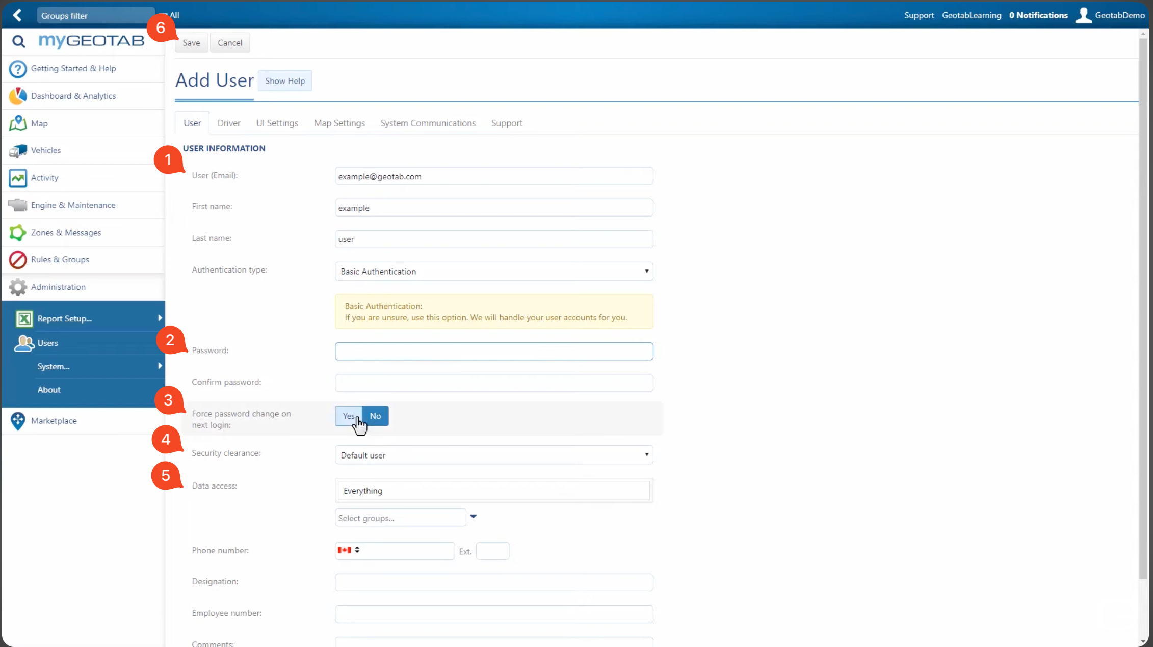Switch to the Driver tab
Image resolution: width=1153 pixels, height=647 pixels.
[x=228, y=123]
